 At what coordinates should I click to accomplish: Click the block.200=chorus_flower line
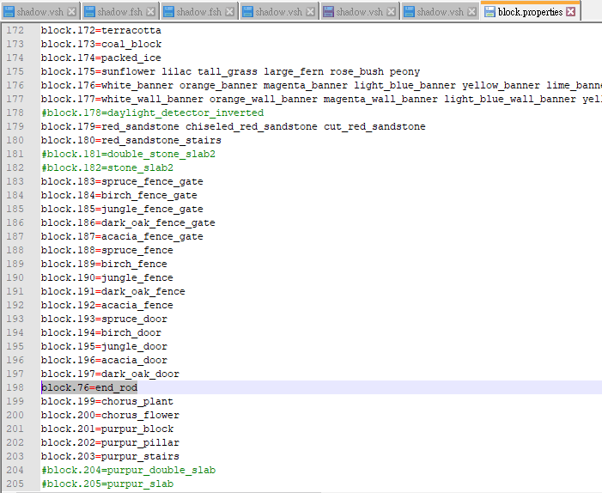pos(110,416)
